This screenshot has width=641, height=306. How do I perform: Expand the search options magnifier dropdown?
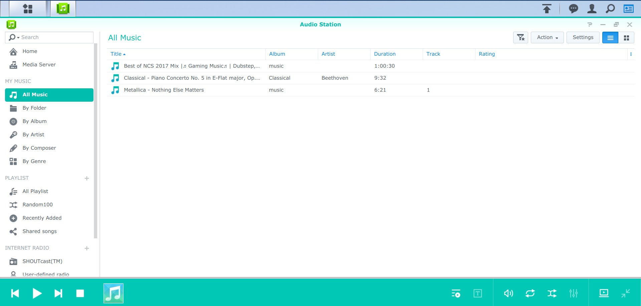coord(14,37)
